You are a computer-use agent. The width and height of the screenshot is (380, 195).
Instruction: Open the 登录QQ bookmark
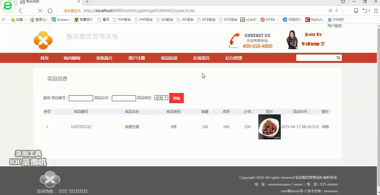point(39,20)
